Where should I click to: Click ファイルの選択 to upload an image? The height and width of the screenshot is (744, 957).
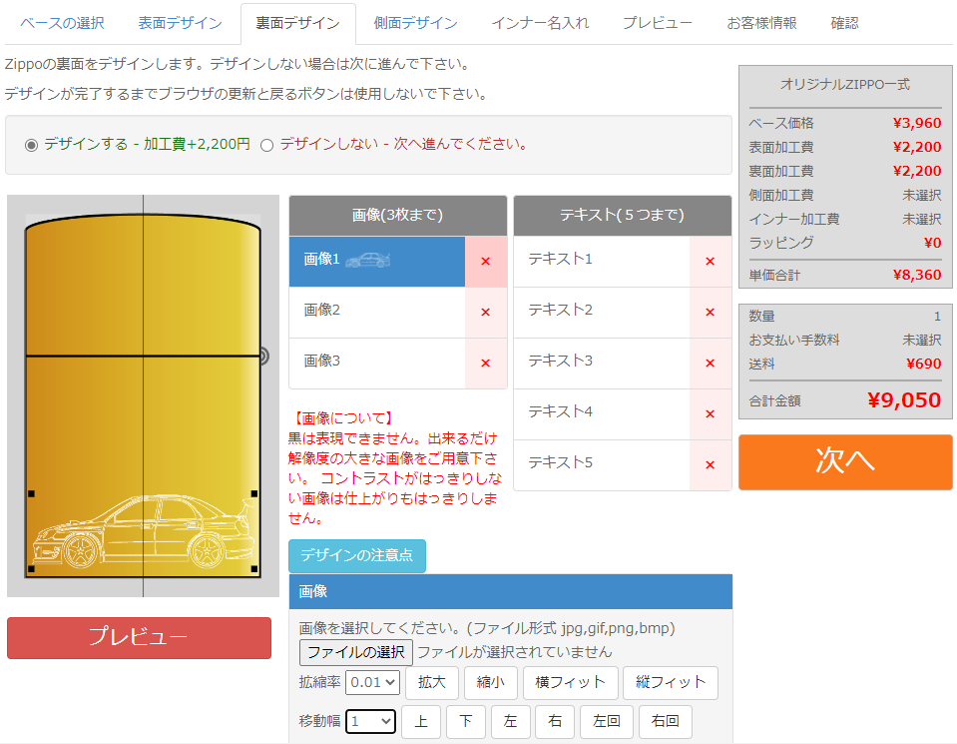[355, 652]
